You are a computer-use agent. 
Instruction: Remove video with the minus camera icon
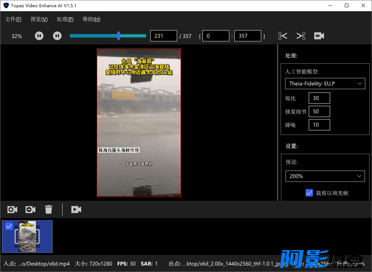point(30,209)
